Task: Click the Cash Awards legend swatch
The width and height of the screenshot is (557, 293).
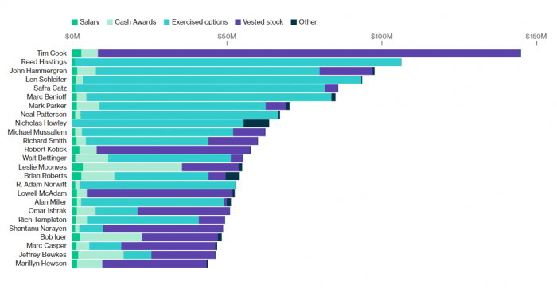Action: [x=110, y=22]
